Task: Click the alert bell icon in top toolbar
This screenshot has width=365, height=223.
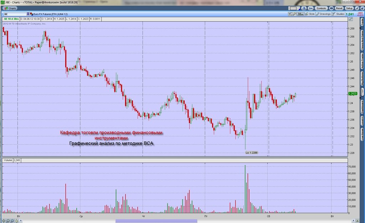Action: pyautogui.click(x=304, y=9)
